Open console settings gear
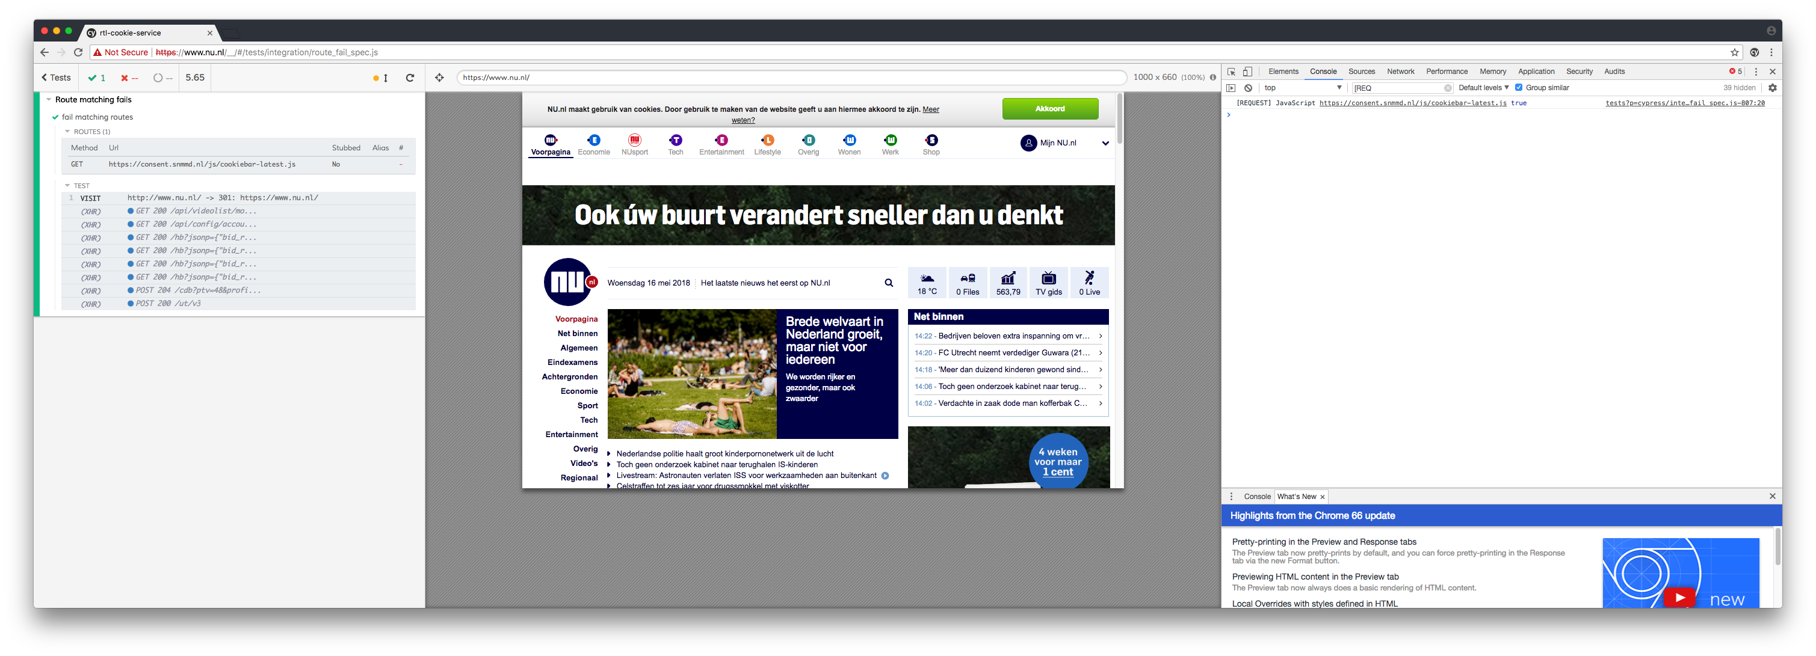Image resolution: width=1816 pixels, height=656 pixels. [x=1772, y=88]
